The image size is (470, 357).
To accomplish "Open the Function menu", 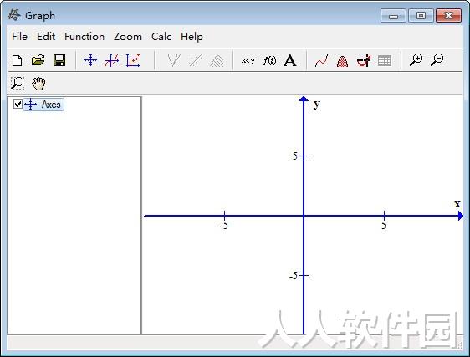I will point(84,37).
